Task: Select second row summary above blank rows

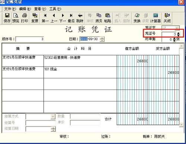Action: (19, 69)
